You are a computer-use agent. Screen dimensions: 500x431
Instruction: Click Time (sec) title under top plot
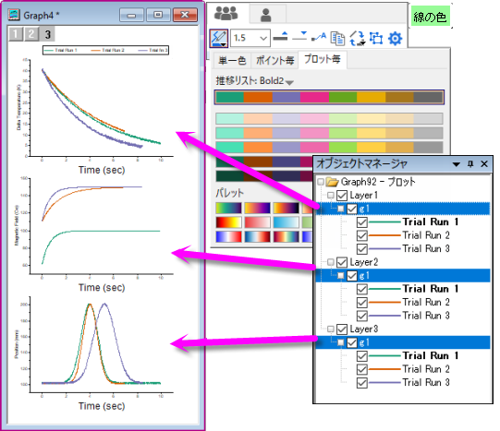(x=102, y=170)
